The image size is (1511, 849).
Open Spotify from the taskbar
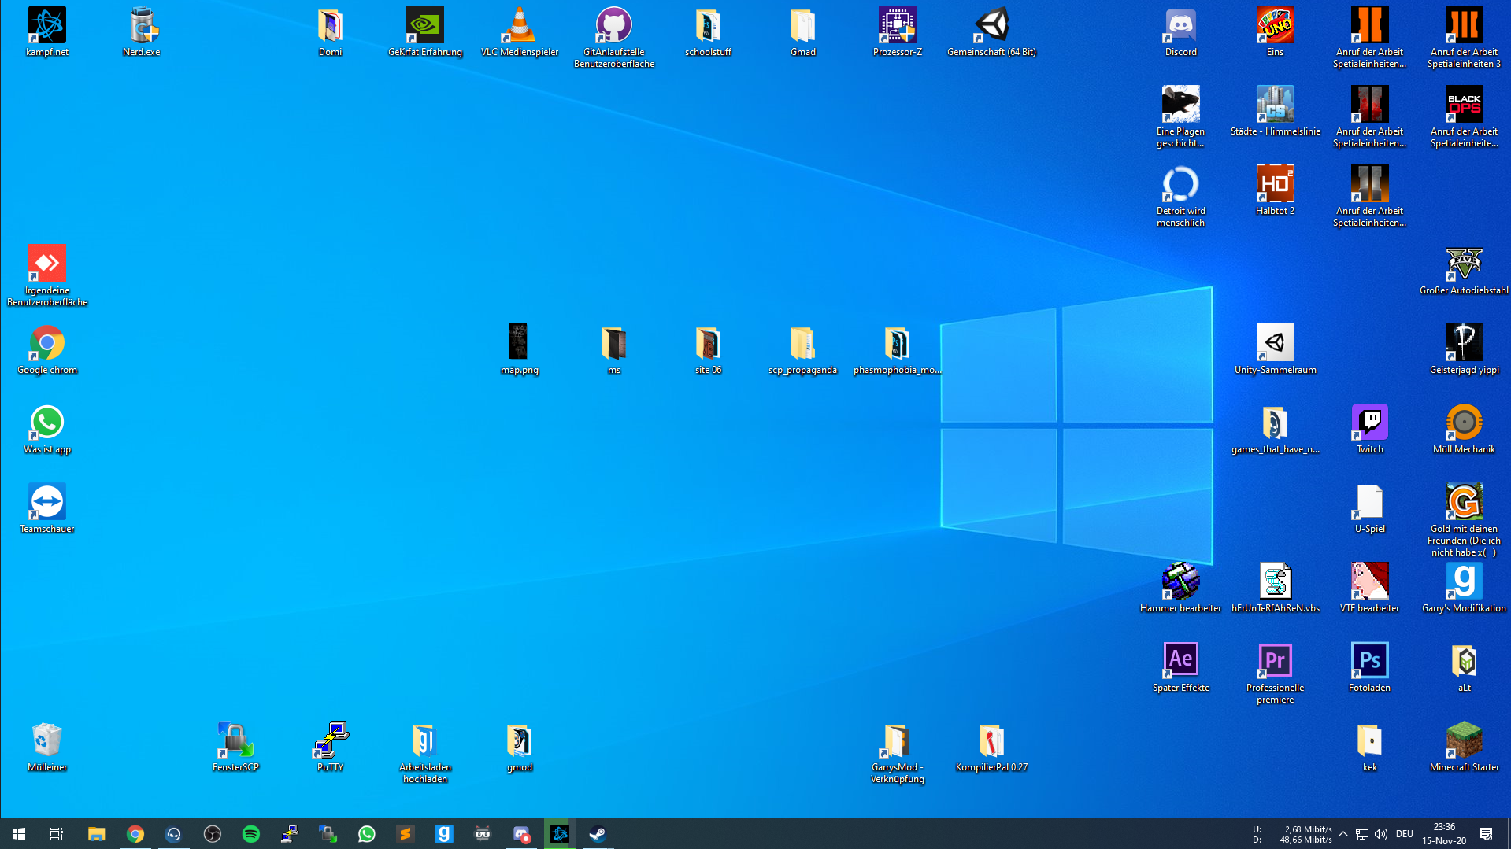(x=251, y=834)
